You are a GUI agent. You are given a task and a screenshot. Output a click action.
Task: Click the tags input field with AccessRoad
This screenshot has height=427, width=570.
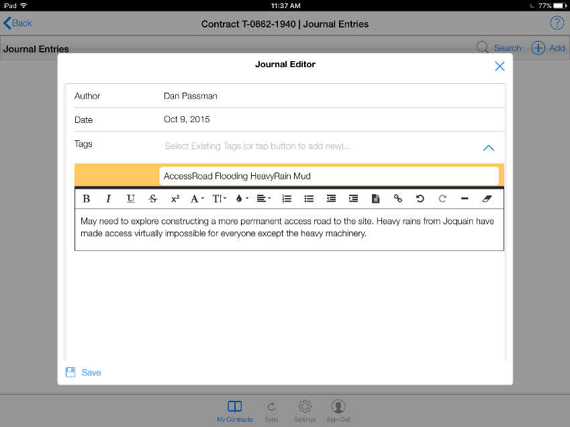[x=329, y=176]
